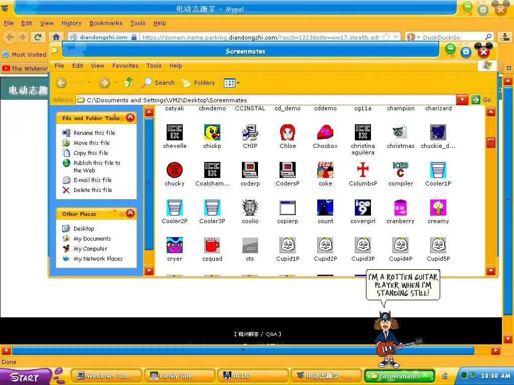This screenshot has width=514, height=385.
Task: Select the count icon
Action: pyautogui.click(x=325, y=208)
